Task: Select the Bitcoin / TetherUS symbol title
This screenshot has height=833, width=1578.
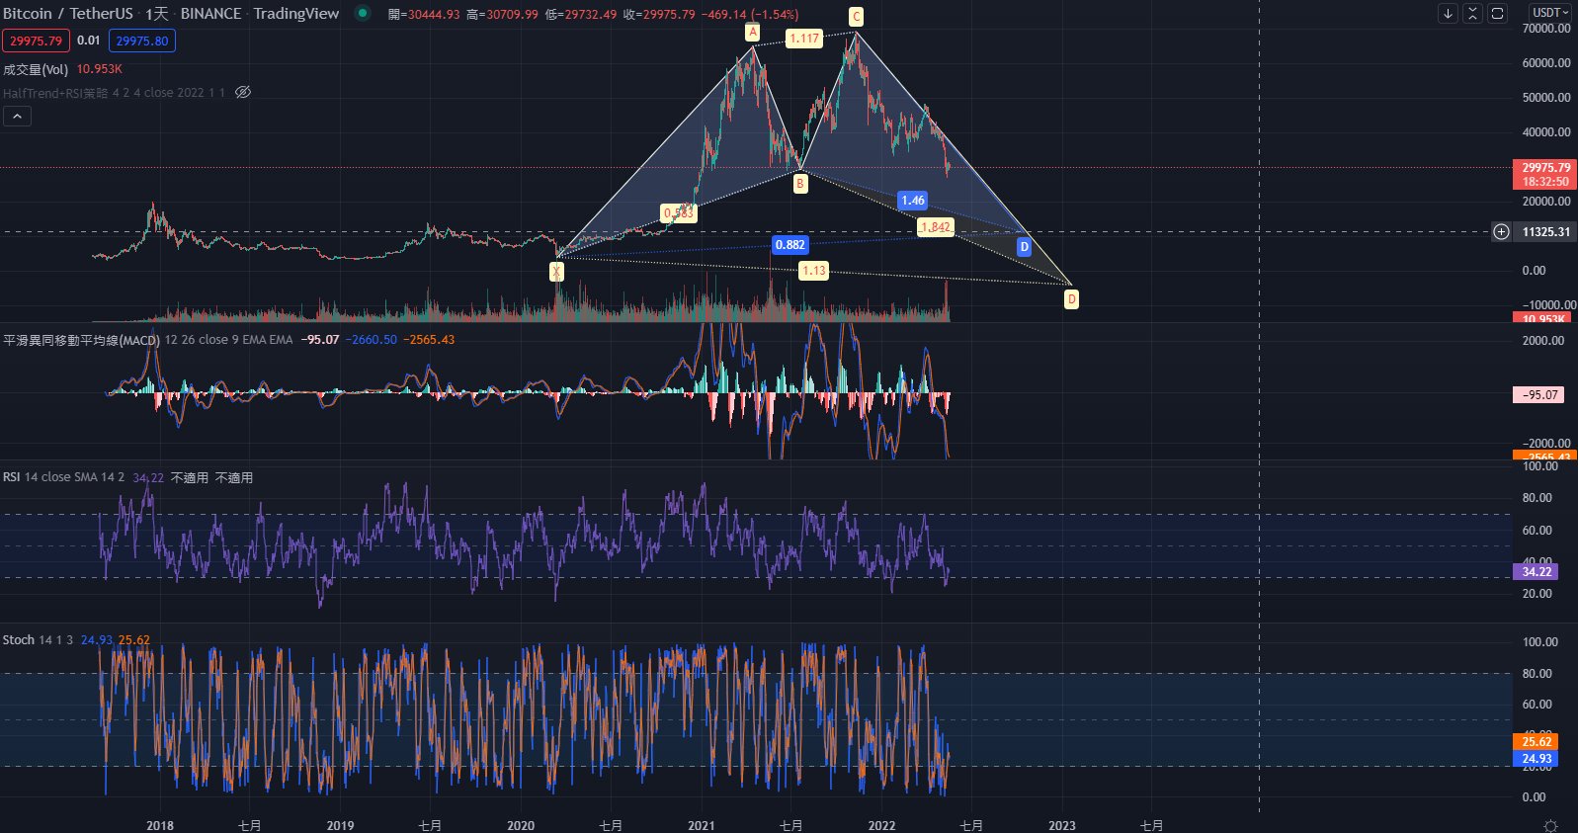Action: pos(67,14)
